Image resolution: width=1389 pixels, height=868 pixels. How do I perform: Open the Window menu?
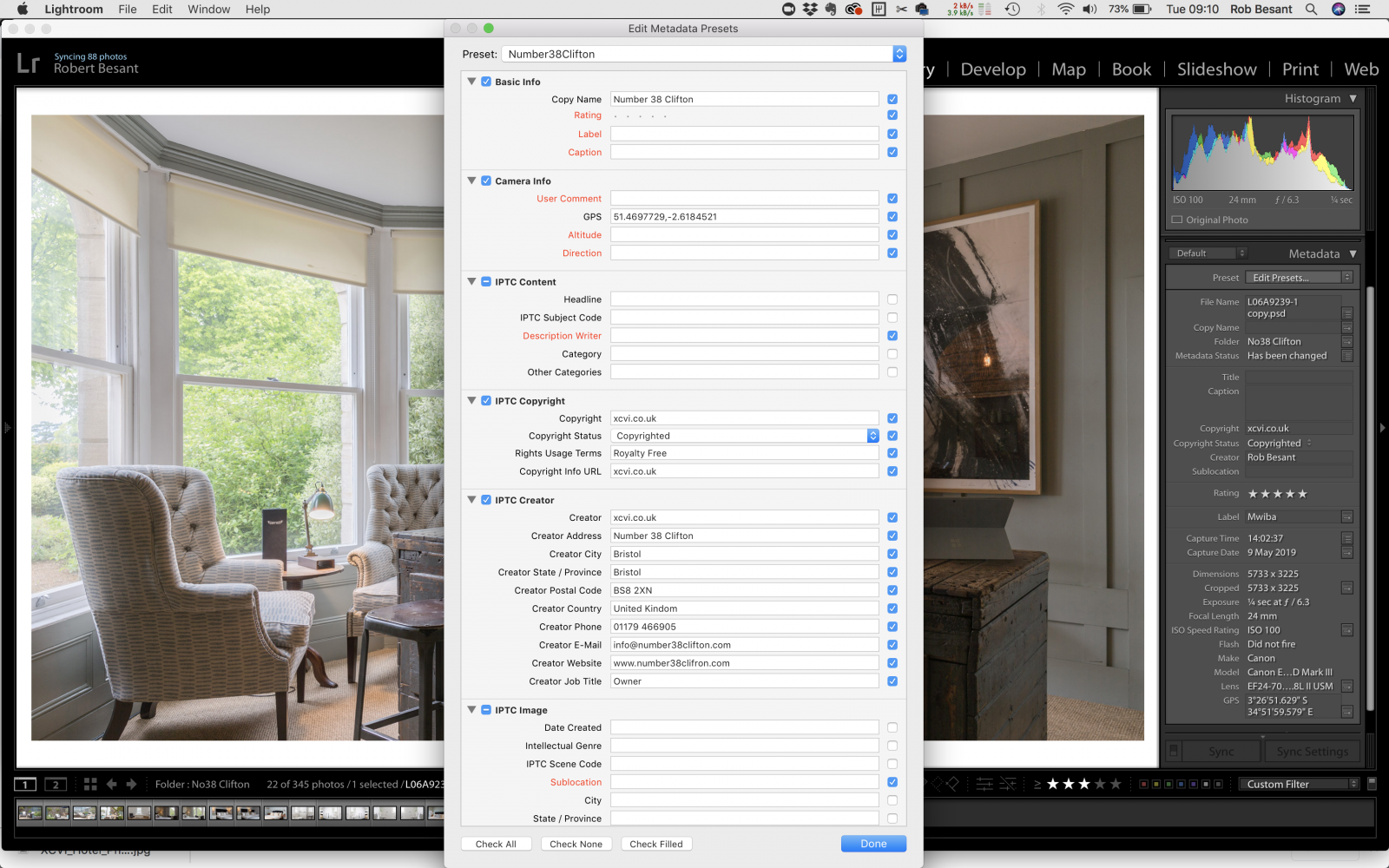tap(208, 9)
